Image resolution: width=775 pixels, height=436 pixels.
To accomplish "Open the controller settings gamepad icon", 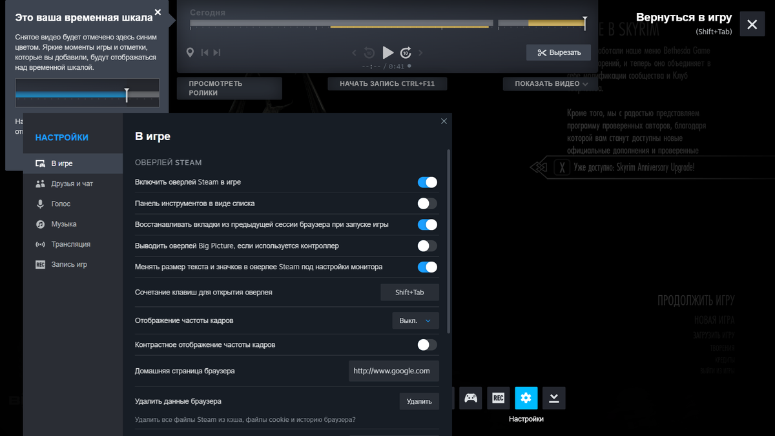I will (471, 398).
